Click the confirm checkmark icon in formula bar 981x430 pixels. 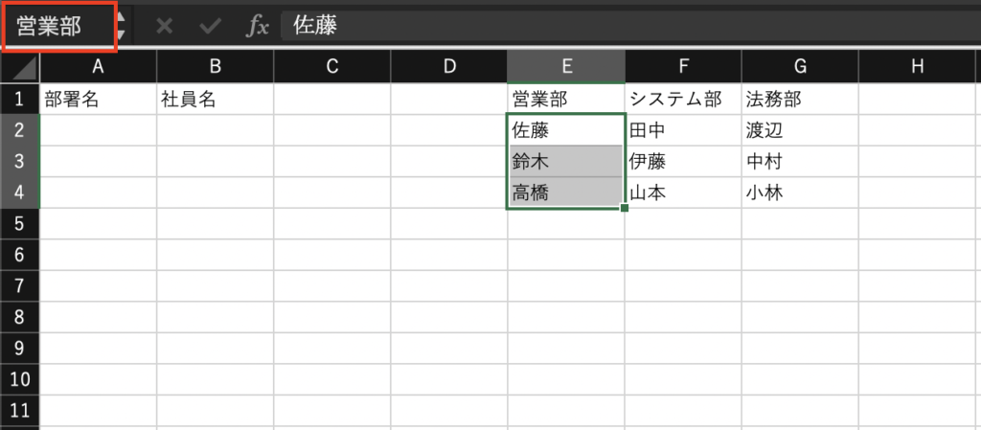[x=210, y=26]
